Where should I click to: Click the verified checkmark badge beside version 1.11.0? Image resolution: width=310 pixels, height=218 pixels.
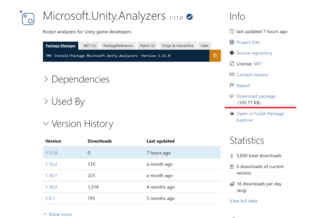pos(190,17)
